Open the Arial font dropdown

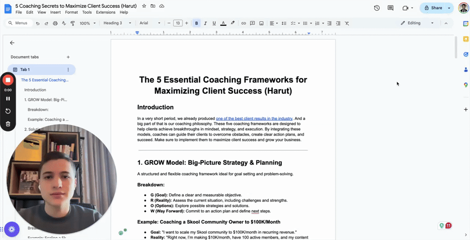150,23
